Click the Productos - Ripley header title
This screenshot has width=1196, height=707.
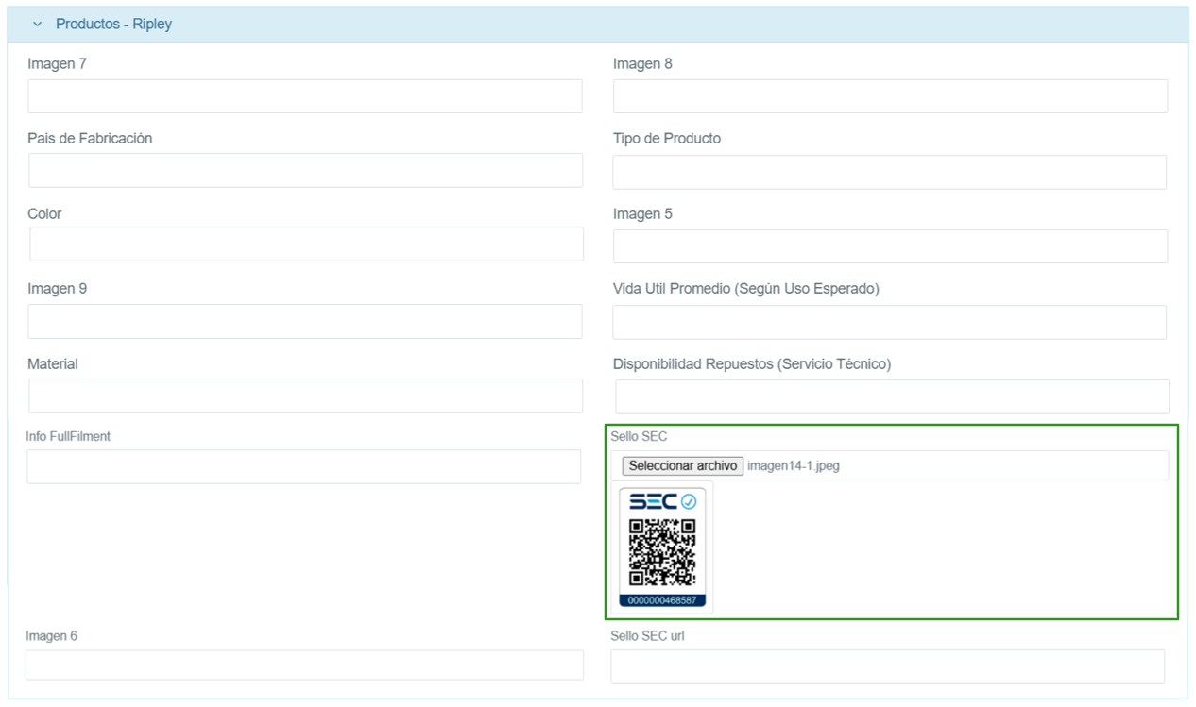pyautogui.click(x=113, y=24)
